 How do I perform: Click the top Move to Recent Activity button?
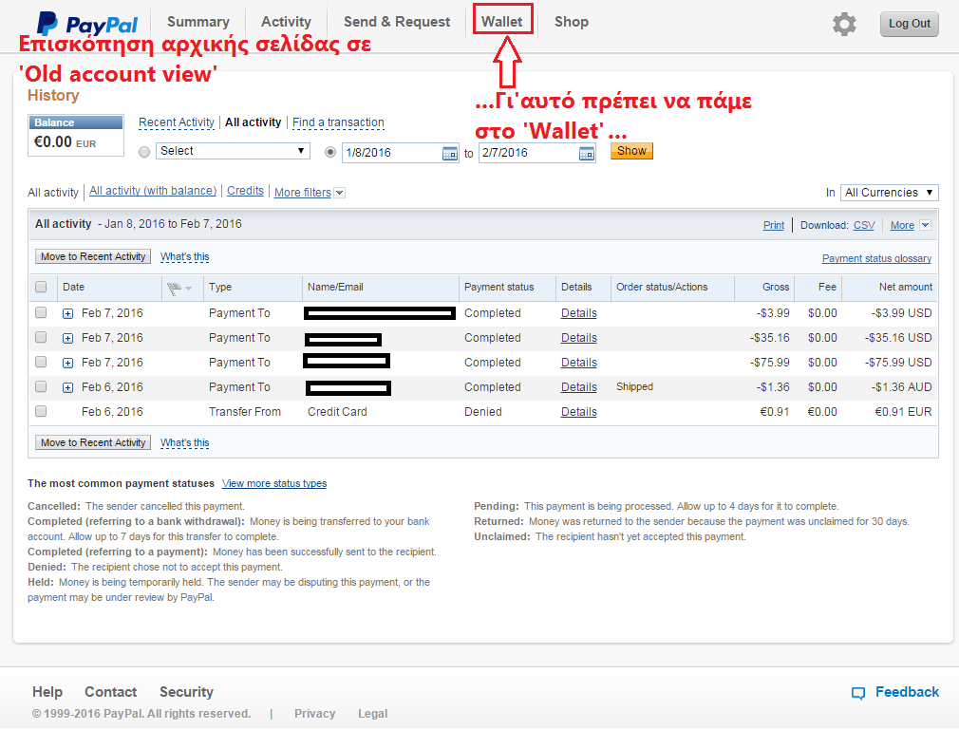93,257
